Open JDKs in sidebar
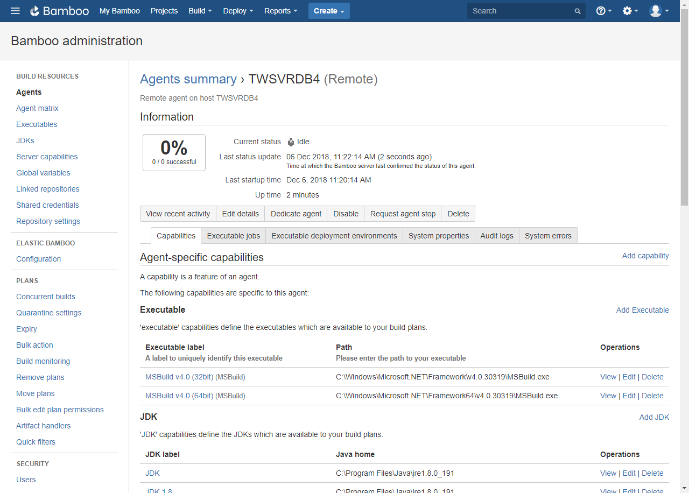The image size is (689, 493). 25,140
